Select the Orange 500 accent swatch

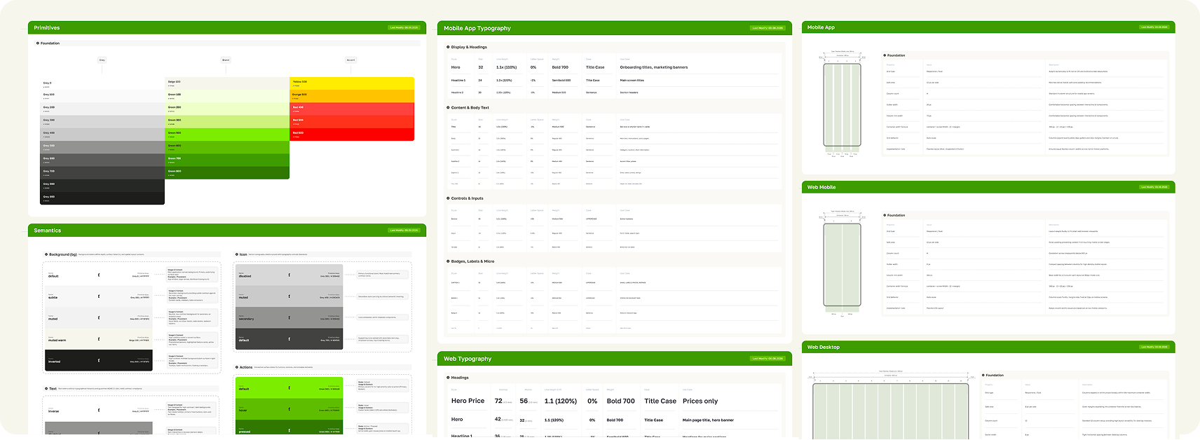[x=352, y=96]
